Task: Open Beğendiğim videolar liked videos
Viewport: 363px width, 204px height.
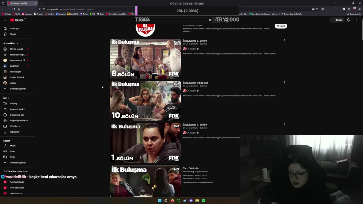Action: [19, 120]
